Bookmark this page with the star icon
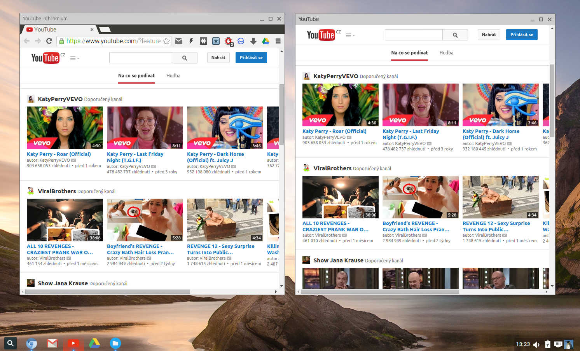This screenshot has width=580, height=351. pyautogui.click(x=166, y=41)
